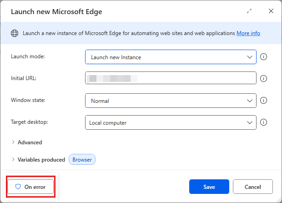Click the Window state label
The width and height of the screenshot is (282, 203).
pos(28,100)
